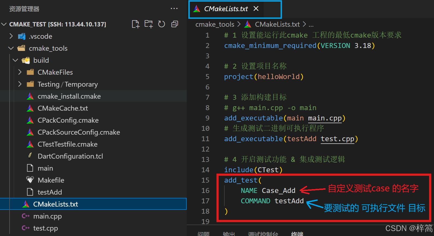Click the build folder icon
This screenshot has height=236, width=434.
click(26, 60)
